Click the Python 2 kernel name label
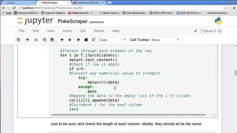Viewport: 237px width, 133px height. point(209,31)
